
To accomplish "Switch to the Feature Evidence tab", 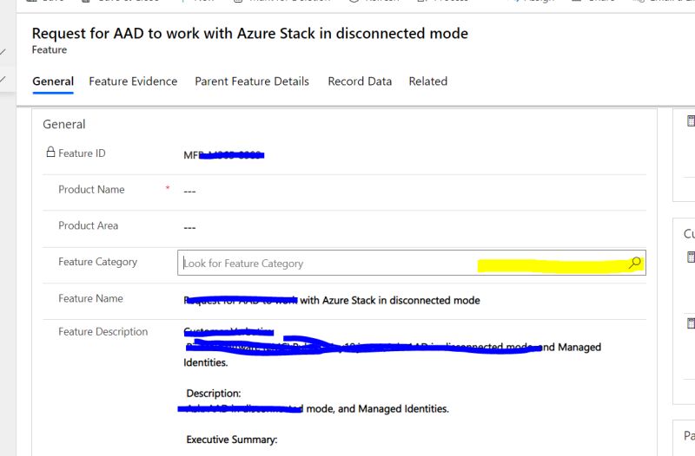I will 133,81.
